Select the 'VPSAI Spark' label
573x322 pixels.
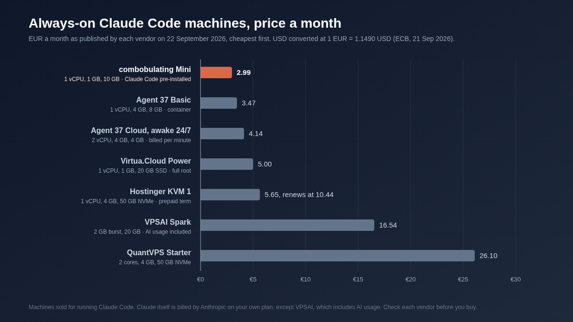click(168, 222)
